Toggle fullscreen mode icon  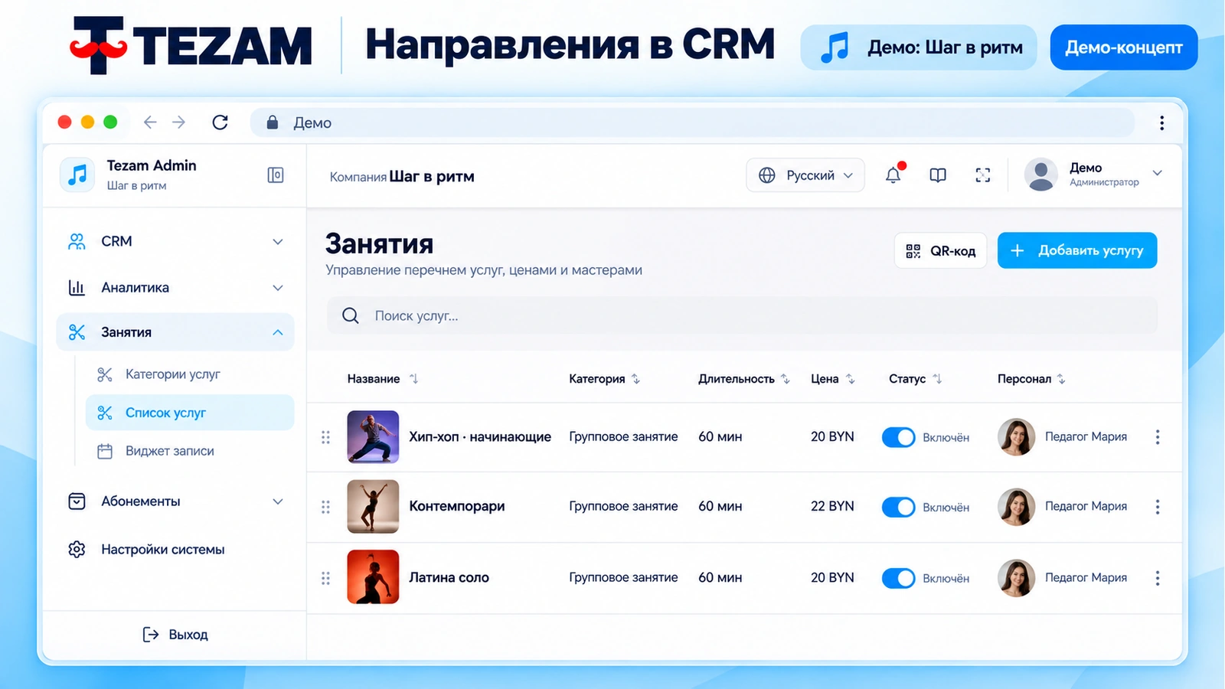coord(983,175)
